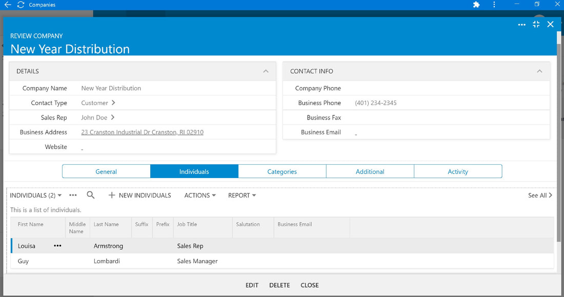This screenshot has width=564, height=297.
Task: Expand the Individuals (2) view dropdown
Action: tap(35, 195)
